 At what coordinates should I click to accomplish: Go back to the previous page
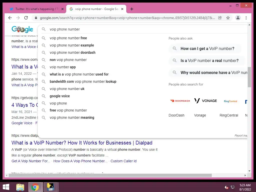[10, 18]
